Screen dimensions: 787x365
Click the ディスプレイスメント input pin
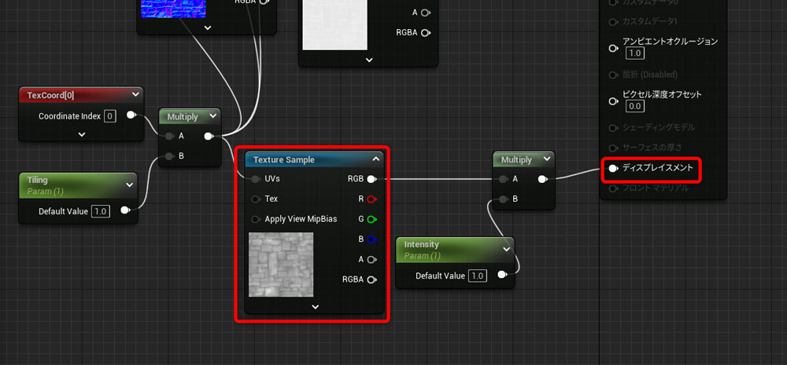[x=613, y=168]
